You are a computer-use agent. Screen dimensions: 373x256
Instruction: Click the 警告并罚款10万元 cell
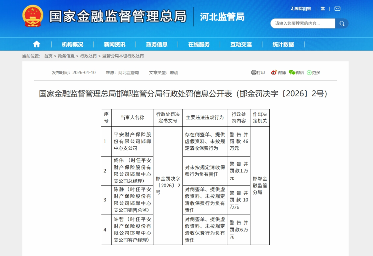pyautogui.click(x=239, y=200)
